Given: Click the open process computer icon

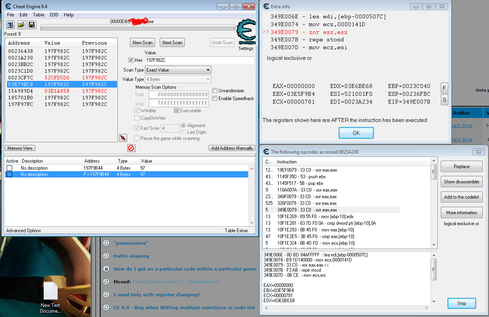Looking at the screenshot, I should coord(11,25).
